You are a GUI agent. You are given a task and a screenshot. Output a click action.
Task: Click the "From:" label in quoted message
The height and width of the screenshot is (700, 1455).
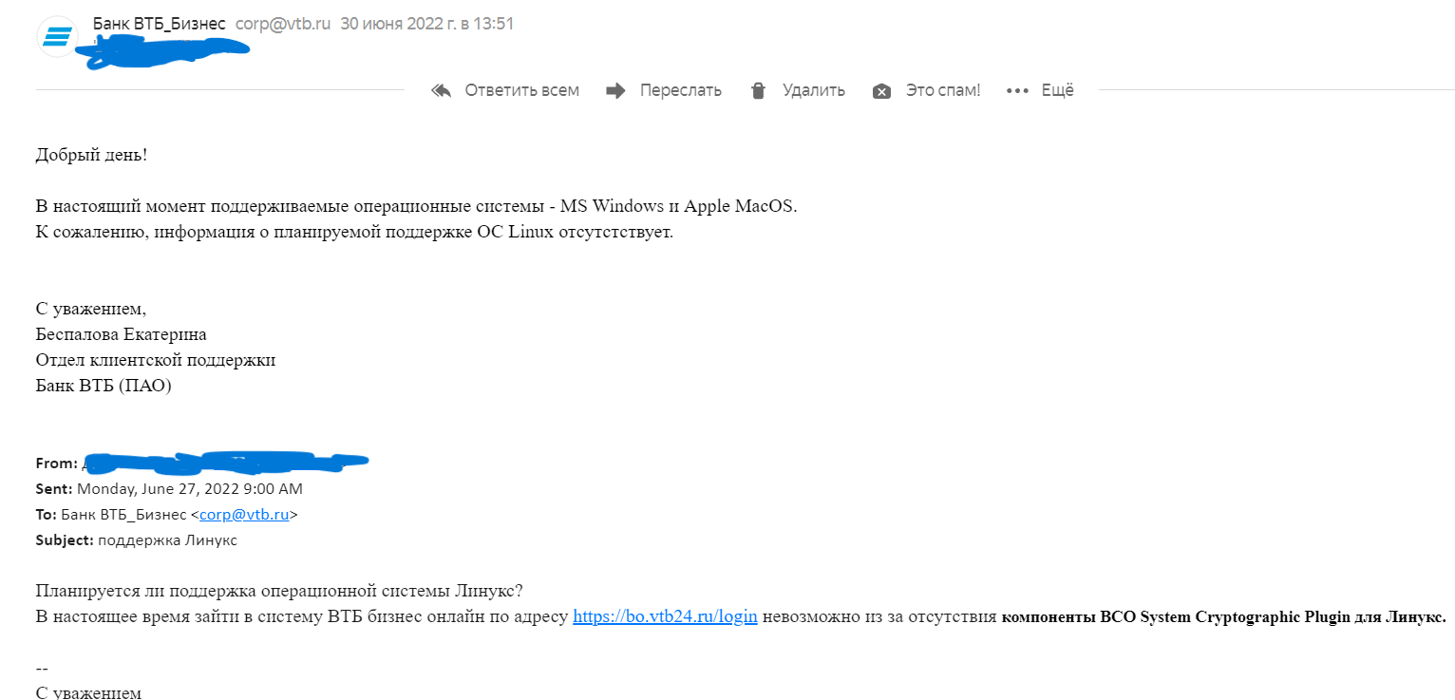click(x=57, y=464)
